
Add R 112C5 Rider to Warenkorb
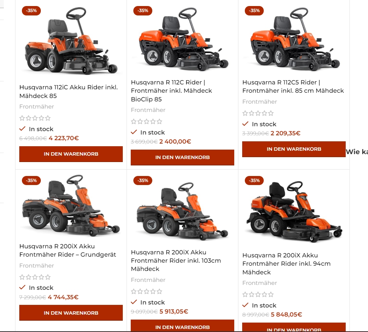294,149
